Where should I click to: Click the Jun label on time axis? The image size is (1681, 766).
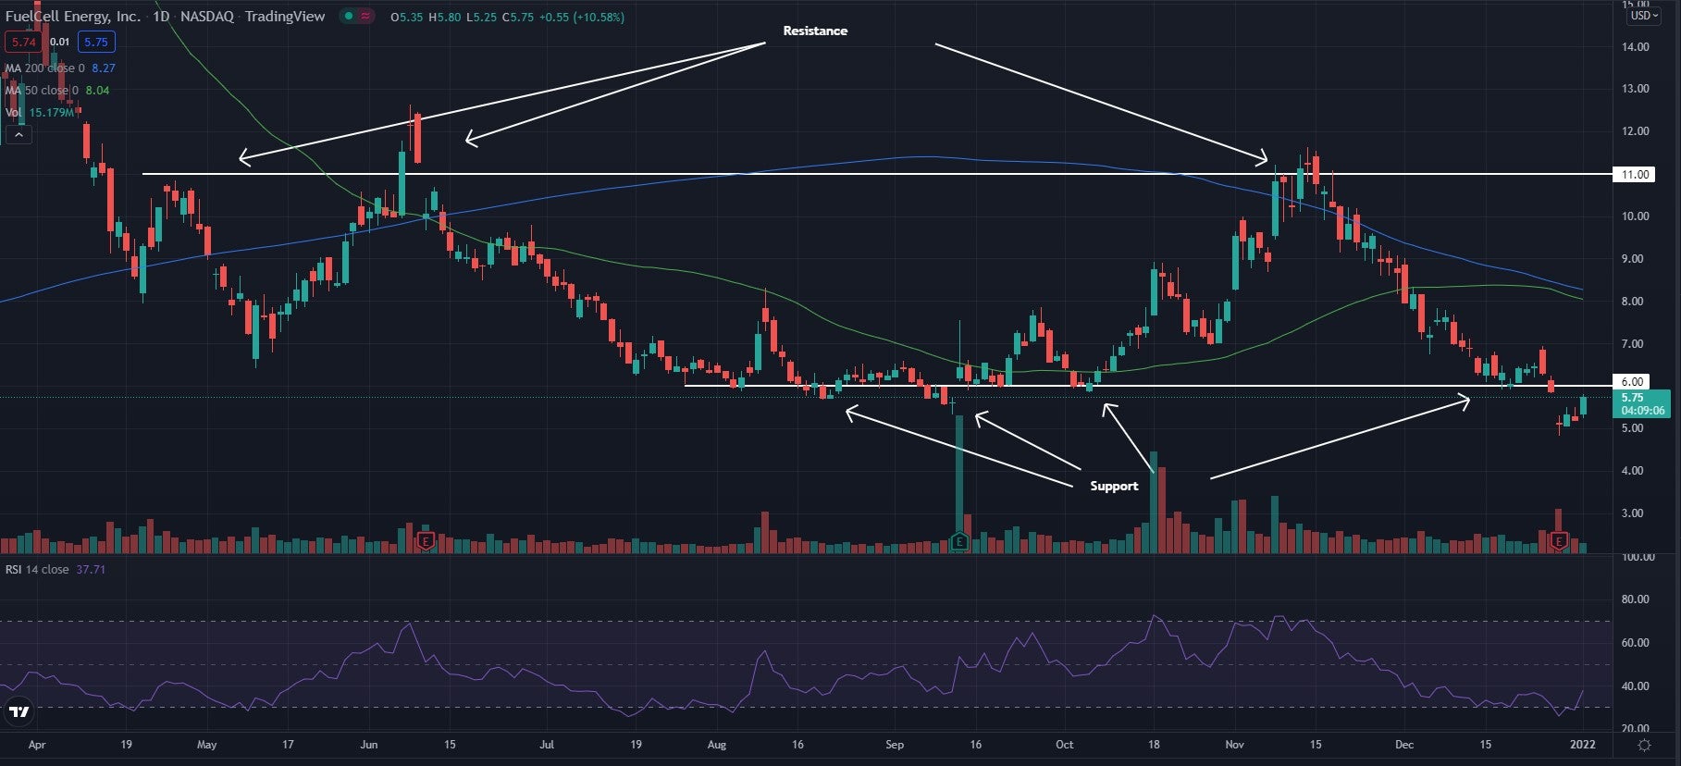tap(369, 745)
